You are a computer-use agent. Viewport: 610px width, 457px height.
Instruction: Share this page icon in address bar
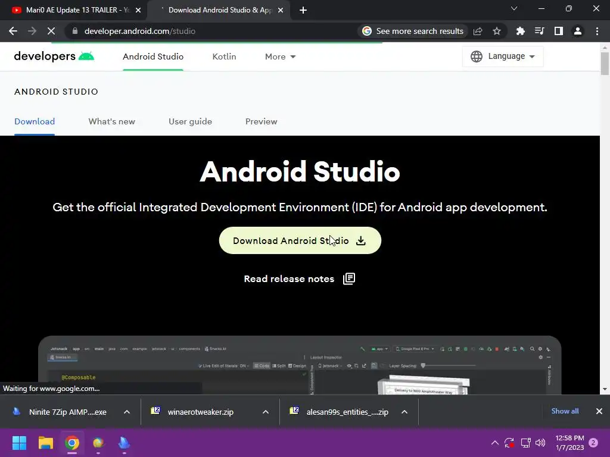click(478, 31)
